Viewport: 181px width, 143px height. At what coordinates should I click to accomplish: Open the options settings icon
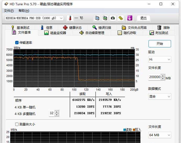(x=121, y=18)
